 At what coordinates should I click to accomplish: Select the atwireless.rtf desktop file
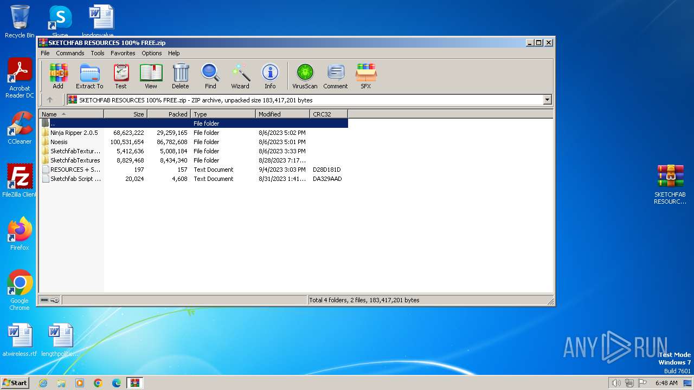(x=20, y=340)
